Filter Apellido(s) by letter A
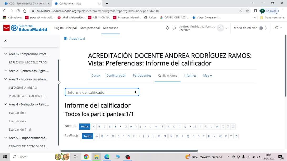The image size is (287, 161). point(97,136)
